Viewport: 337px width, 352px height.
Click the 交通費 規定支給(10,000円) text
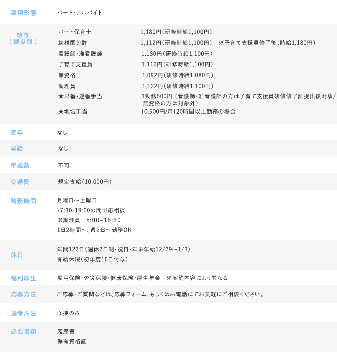pyautogui.click(x=85, y=182)
